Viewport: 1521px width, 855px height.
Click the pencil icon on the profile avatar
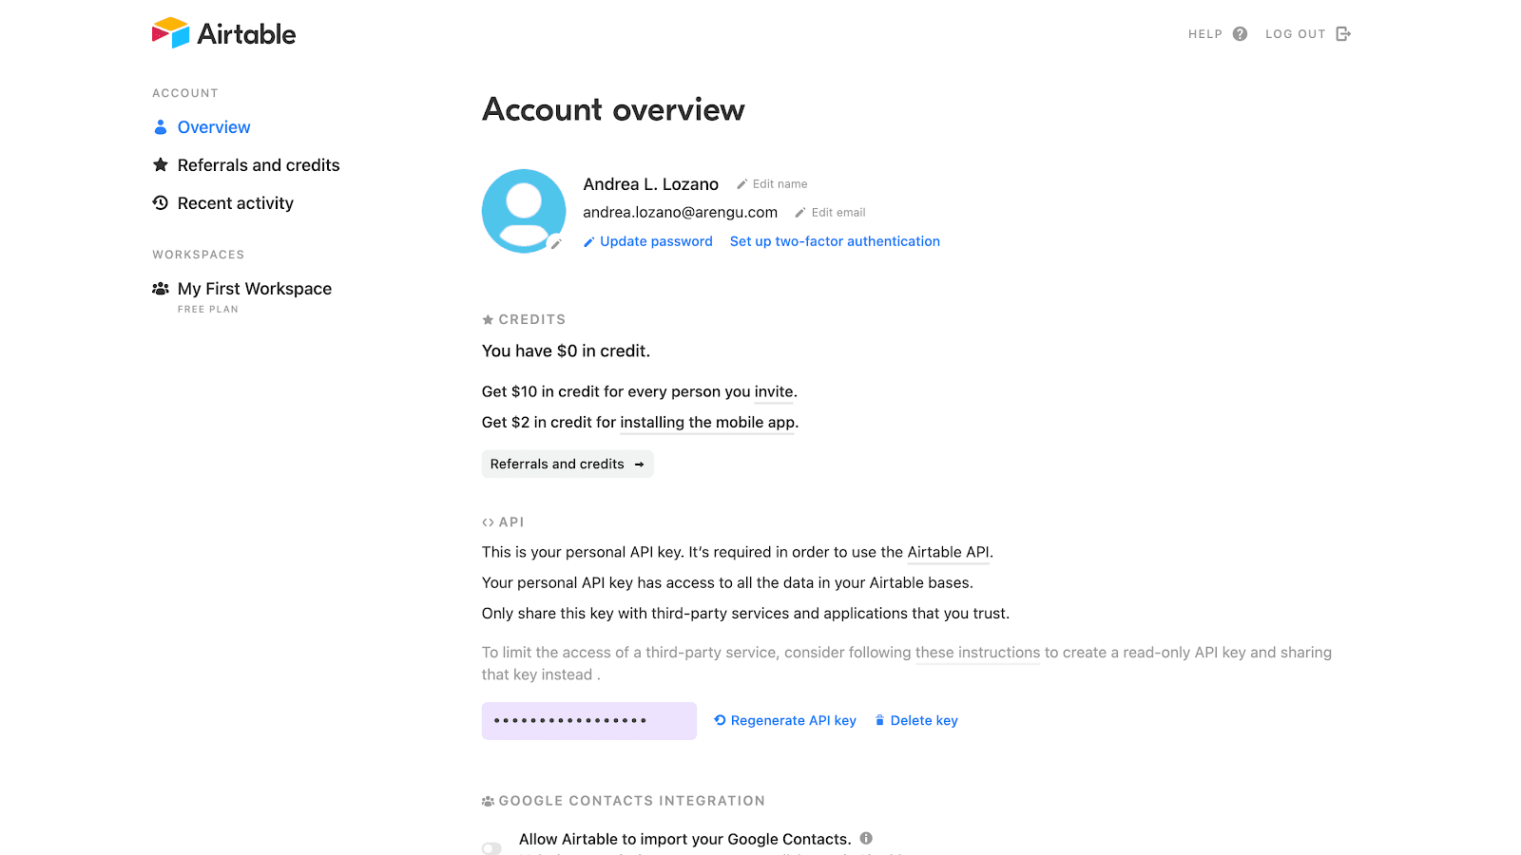pyautogui.click(x=556, y=244)
